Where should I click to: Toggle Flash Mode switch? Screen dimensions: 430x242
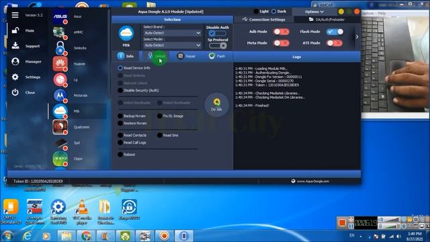tap(335, 32)
